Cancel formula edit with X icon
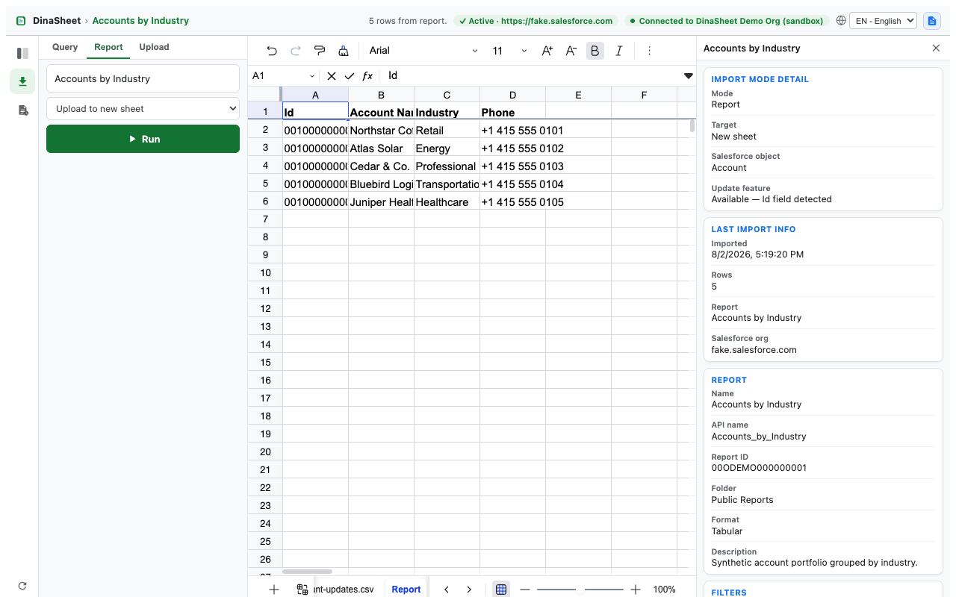Viewport: 956px width, 597px height. 332,76
